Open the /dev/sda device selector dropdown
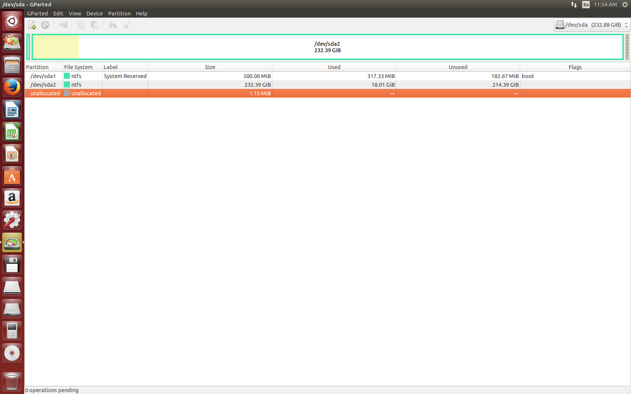This screenshot has width=631, height=394. [x=592, y=25]
